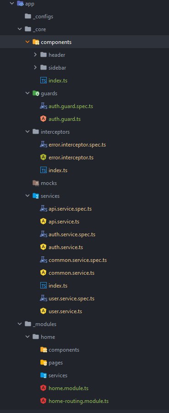This screenshot has width=169, height=413.
Task: Collapse the _core folder chevron
Action: [x=20, y=29]
